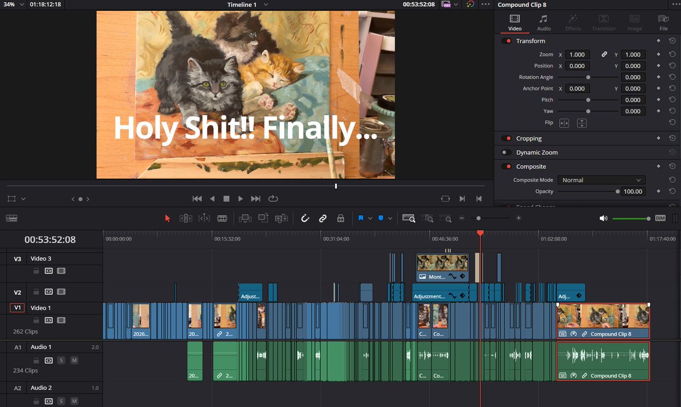Click the Play button
Viewport: 681px width, 407px height.
[241, 199]
